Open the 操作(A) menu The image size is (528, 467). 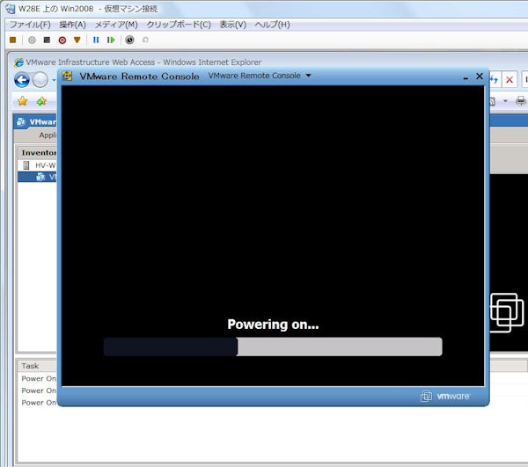click(72, 25)
